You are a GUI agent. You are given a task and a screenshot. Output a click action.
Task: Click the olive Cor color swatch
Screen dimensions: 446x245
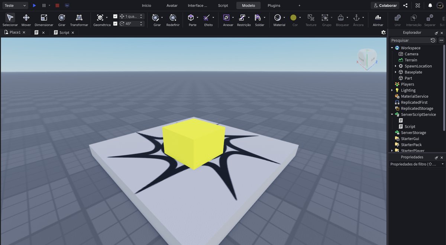pos(293,17)
